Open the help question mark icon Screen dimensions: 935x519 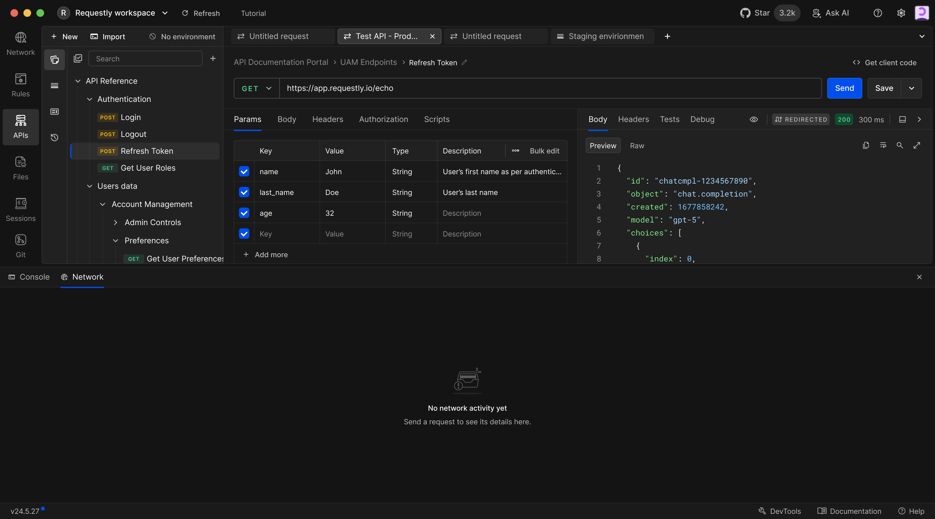(878, 13)
